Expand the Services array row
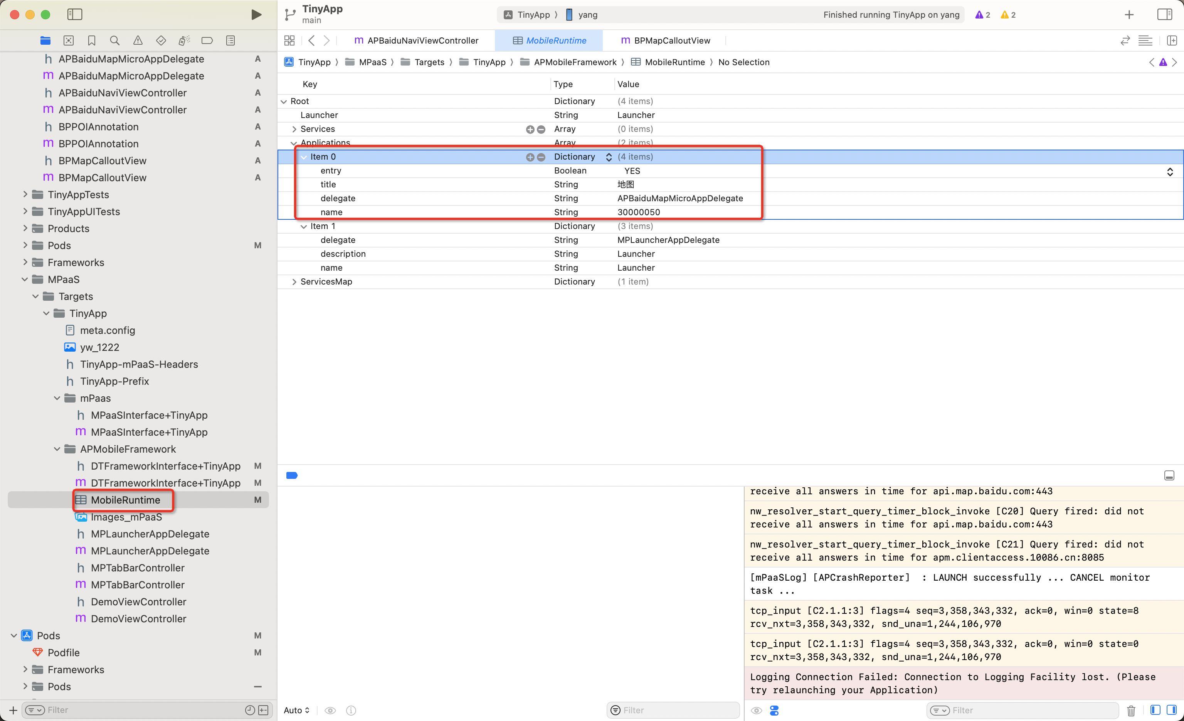Image resolution: width=1184 pixels, height=721 pixels. [294, 129]
